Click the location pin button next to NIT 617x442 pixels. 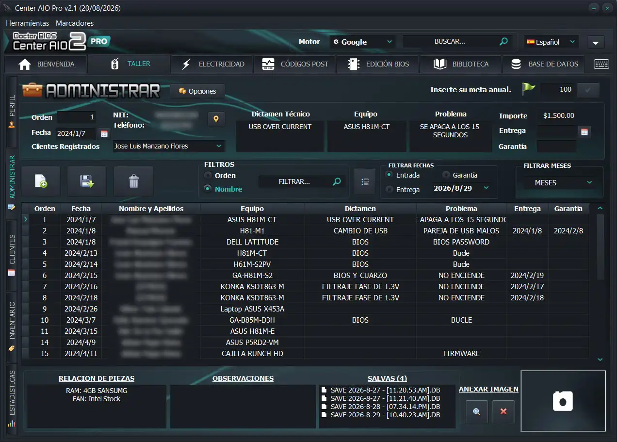pos(216,119)
